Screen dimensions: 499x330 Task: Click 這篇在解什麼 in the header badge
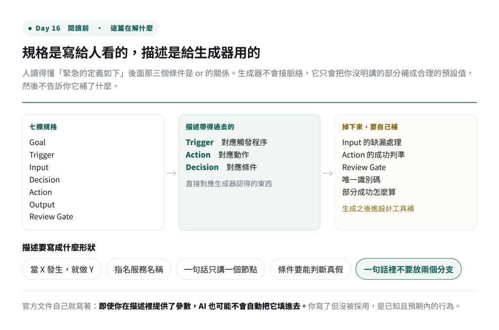tap(132, 28)
